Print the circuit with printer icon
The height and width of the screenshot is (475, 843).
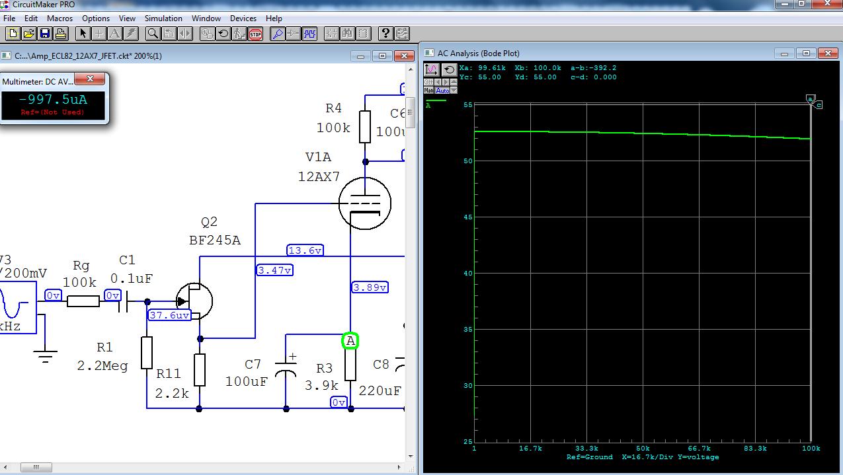click(61, 33)
